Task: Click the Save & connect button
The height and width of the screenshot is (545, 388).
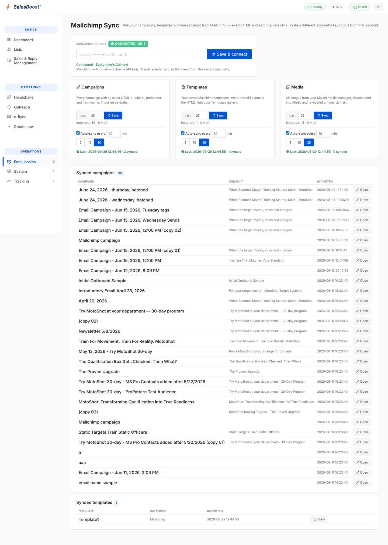Action: pyautogui.click(x=229, y=54)
